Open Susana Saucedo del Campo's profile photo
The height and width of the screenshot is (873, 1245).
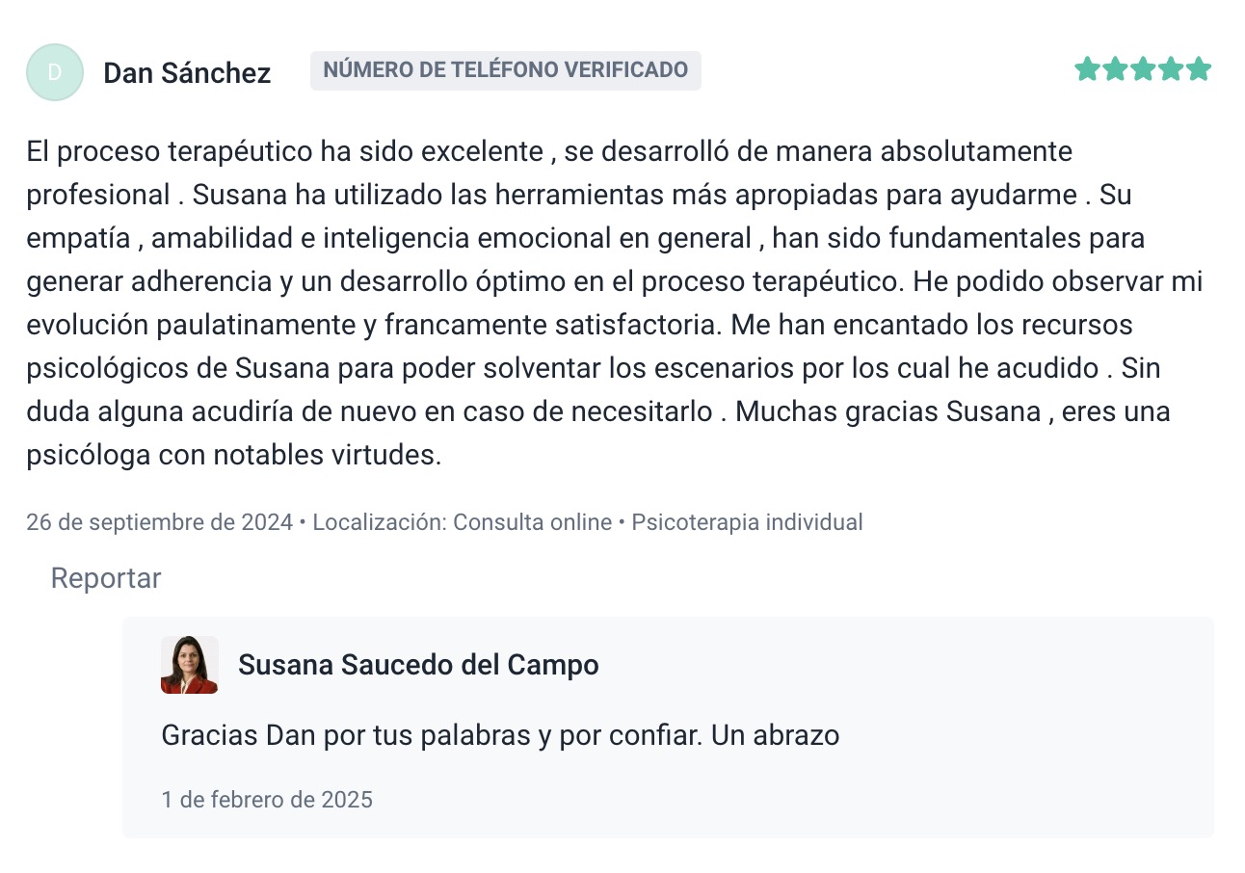pyautogui.click(x=189, y=665)
